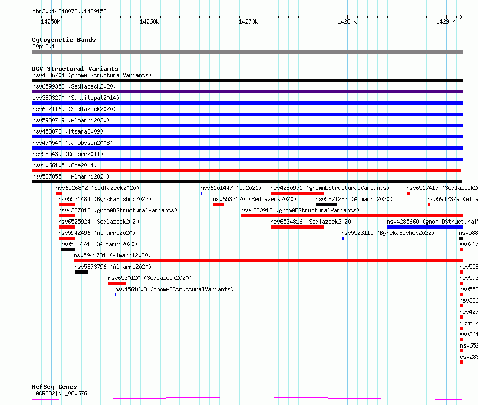Click the nsv5884742 (Almarri2020) label

point(99,244)
